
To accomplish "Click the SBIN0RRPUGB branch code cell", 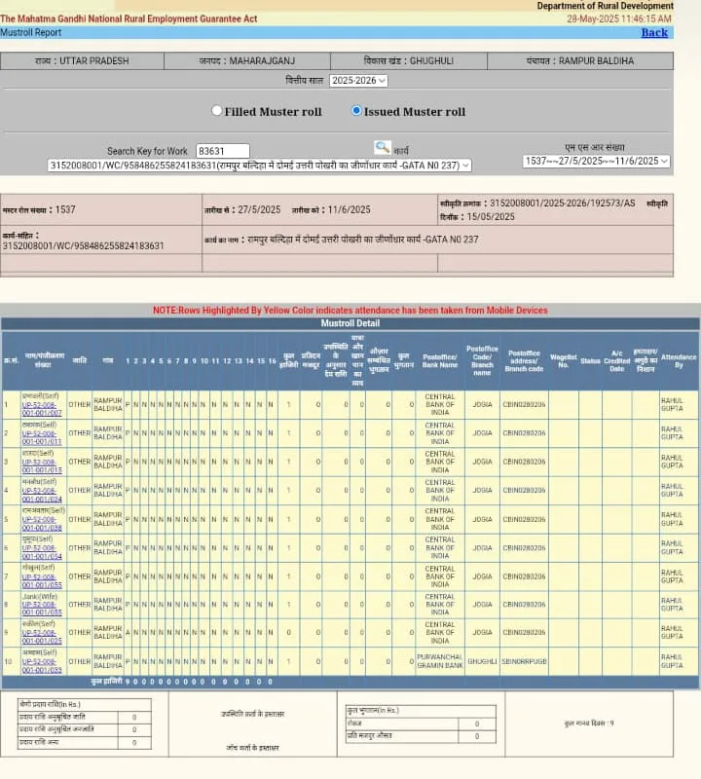I will (524, 662).
